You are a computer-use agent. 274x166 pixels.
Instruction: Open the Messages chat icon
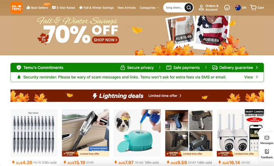267,138
